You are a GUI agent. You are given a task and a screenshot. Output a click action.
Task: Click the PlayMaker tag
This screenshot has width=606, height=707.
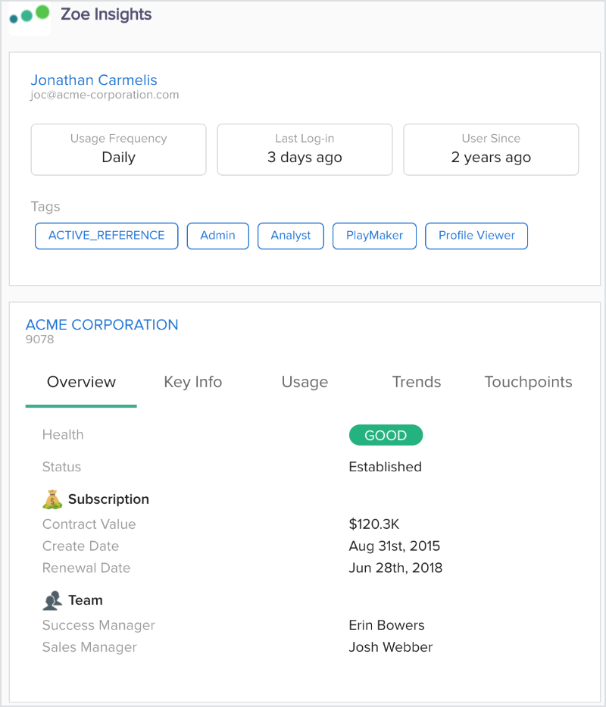[374, 236]
